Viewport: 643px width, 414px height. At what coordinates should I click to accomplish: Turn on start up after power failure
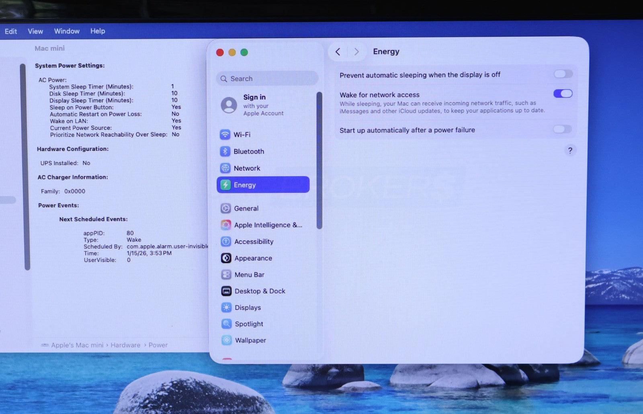562,129
